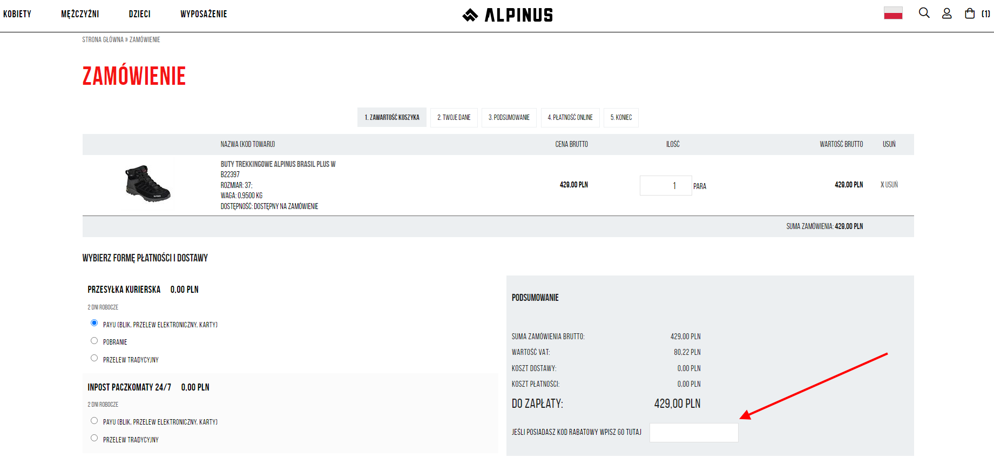Click the WARTOŚĆ BRUTTO column header
The width and height of the screenshot is (994, 464).
click(841, 144)
